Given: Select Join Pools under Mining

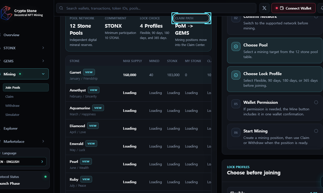Looking at the screenshot, I should 26,88.
